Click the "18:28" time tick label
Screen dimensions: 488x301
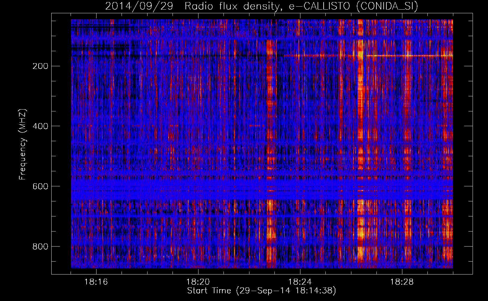pyautogui.click(x=402, y=282)
